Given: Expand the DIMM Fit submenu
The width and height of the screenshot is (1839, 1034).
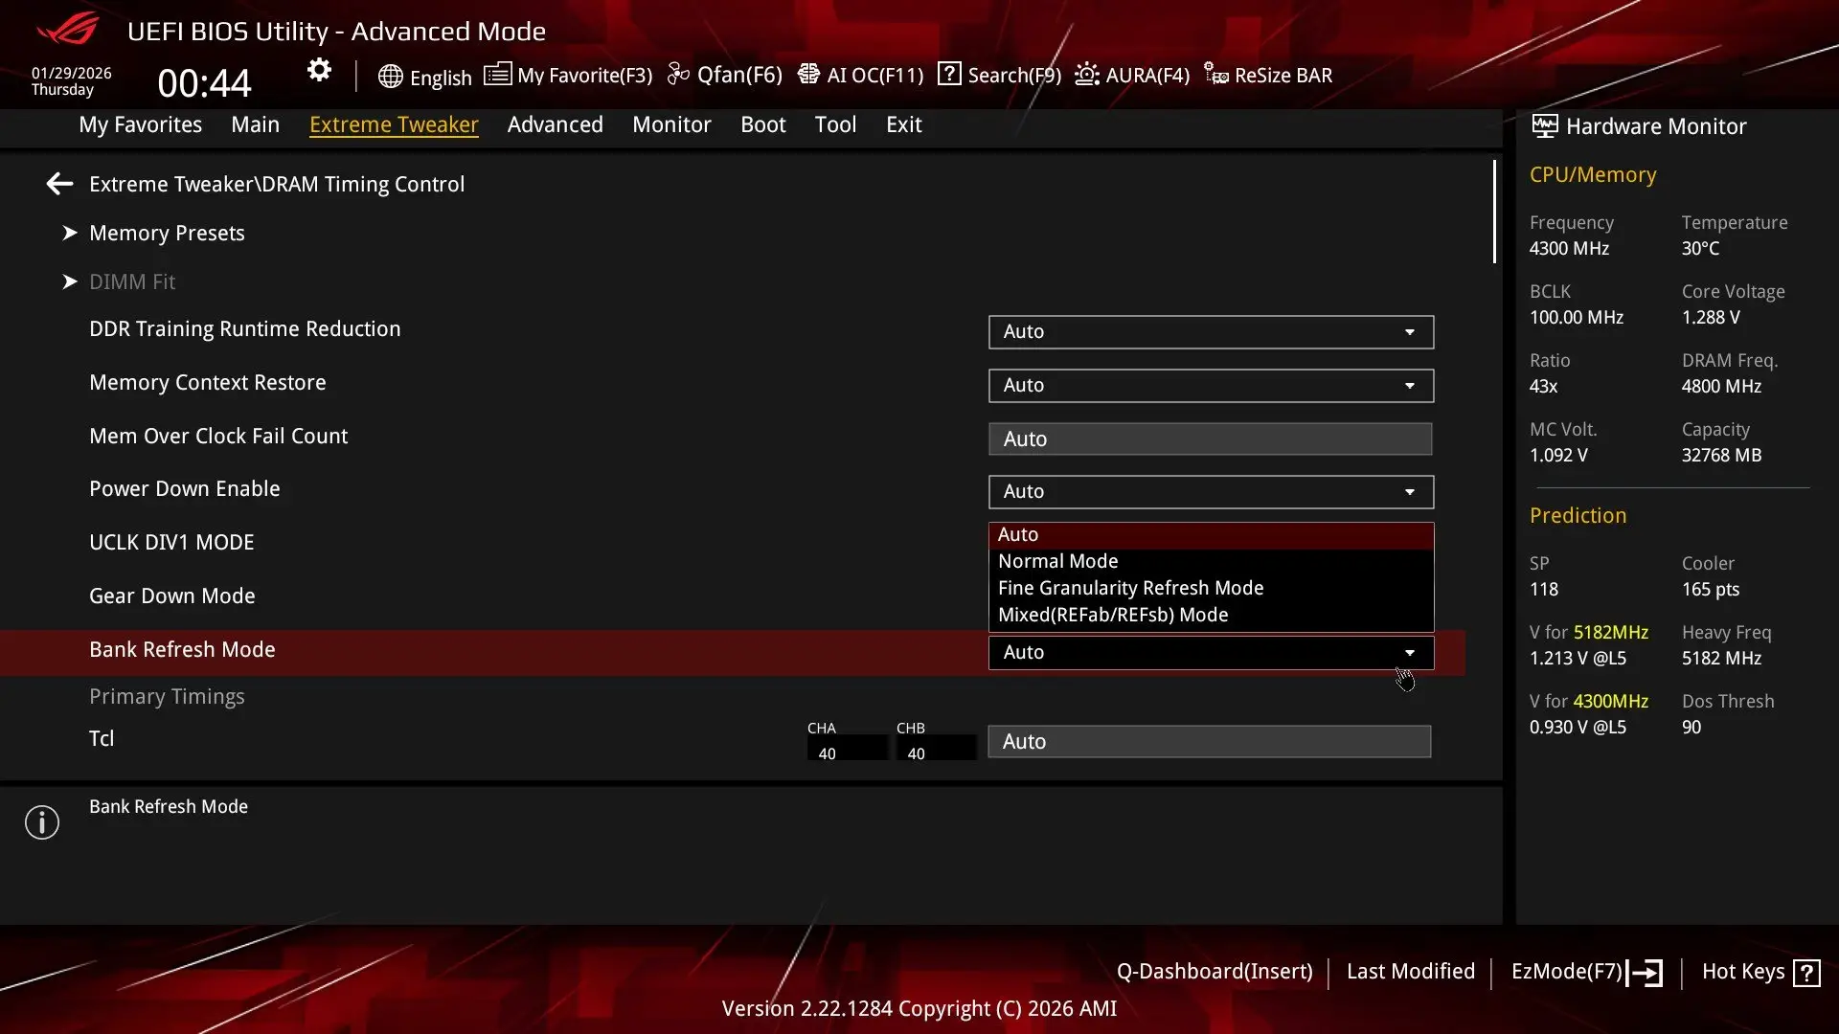Looking at the screenshot, I should coord(132,281).
